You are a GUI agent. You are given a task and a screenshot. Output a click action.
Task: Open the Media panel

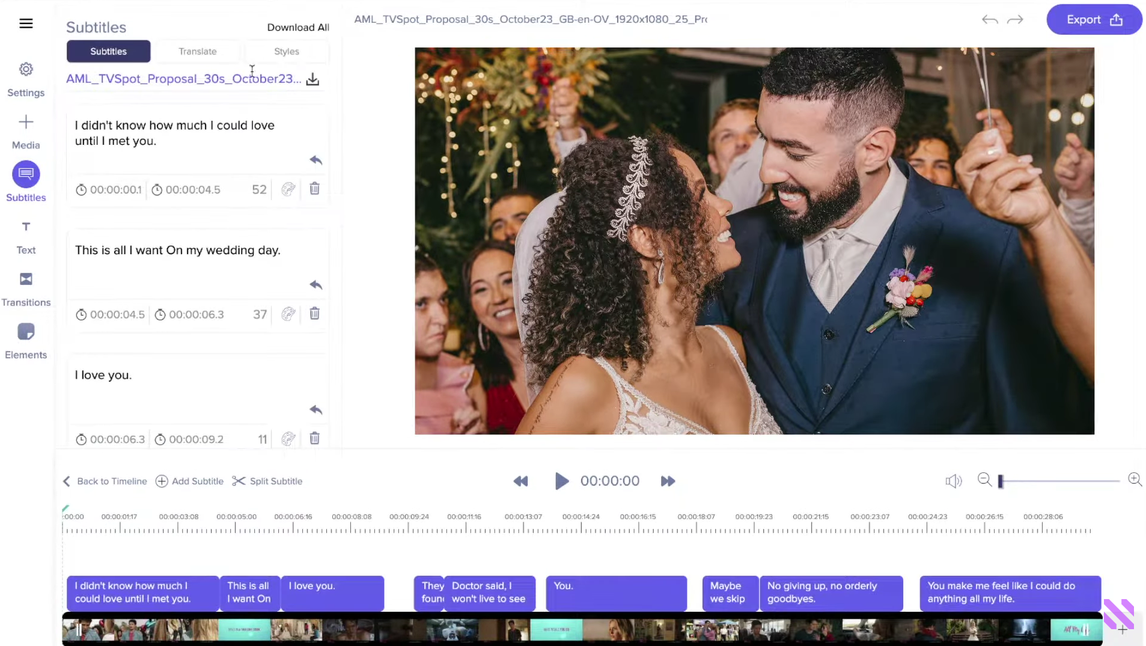[26, 132]
